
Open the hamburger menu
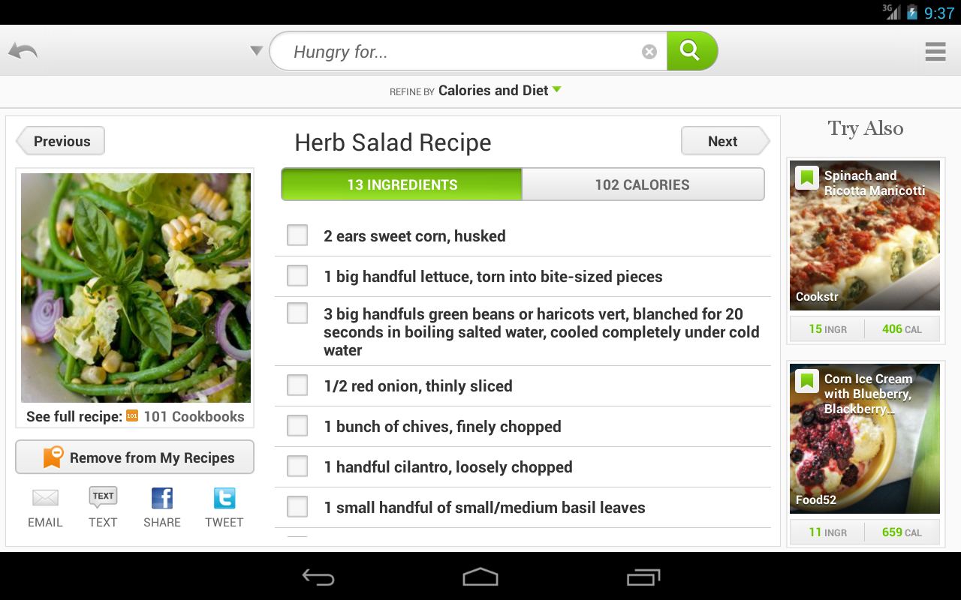(x=935, y=51)
